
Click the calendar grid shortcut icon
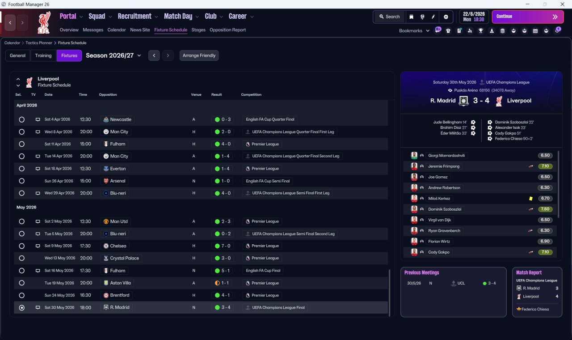535,30
